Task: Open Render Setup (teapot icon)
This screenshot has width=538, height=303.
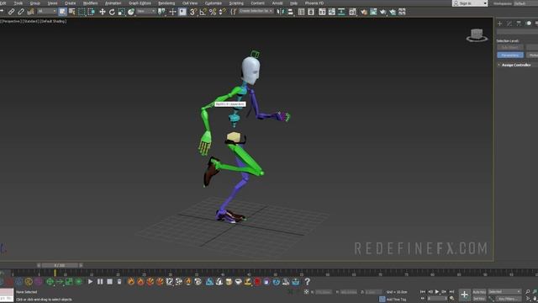Action: (364, 12)
